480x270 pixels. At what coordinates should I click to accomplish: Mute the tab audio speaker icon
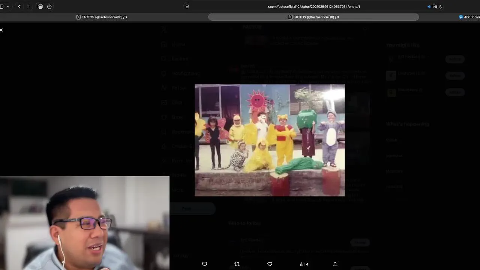coord(429,6)
